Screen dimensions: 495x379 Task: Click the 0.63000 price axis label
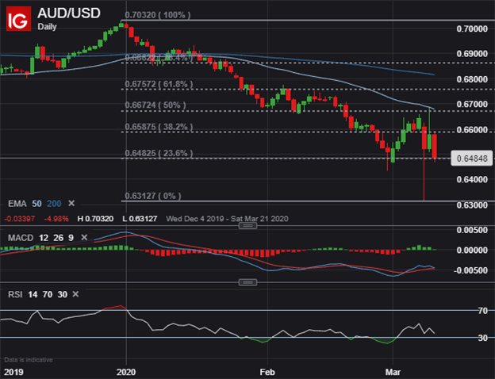(x=472, y=205)
